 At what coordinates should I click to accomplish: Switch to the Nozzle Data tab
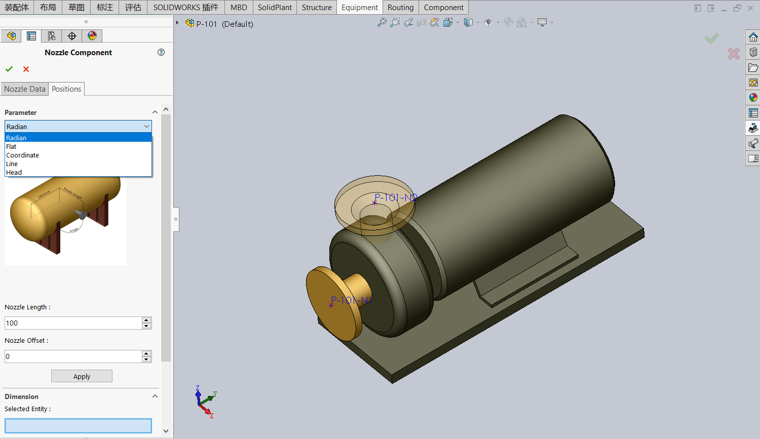(x=25, y=89)
